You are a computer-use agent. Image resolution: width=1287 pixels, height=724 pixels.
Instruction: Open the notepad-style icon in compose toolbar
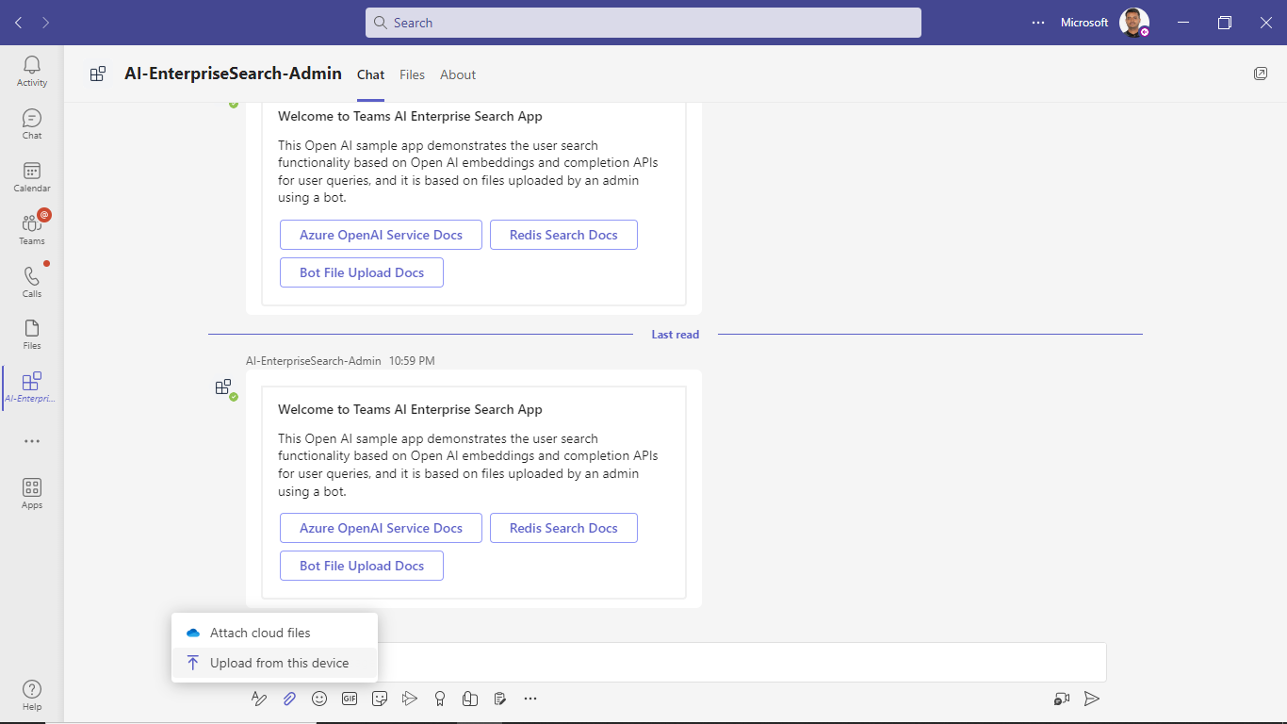(500, 699)
